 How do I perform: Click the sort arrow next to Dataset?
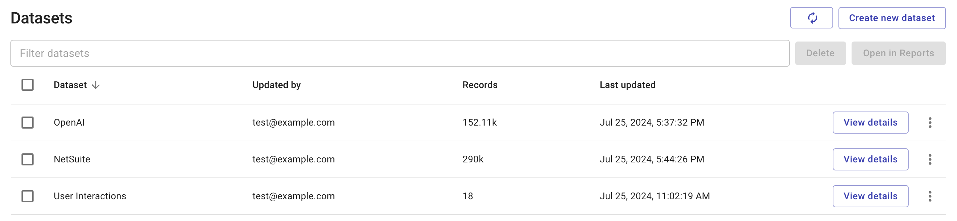(x=96, y=85)
